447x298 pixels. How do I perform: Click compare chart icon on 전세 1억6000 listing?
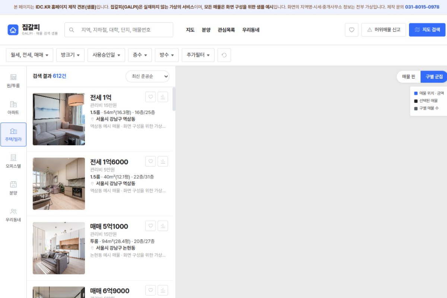point(163,161)
